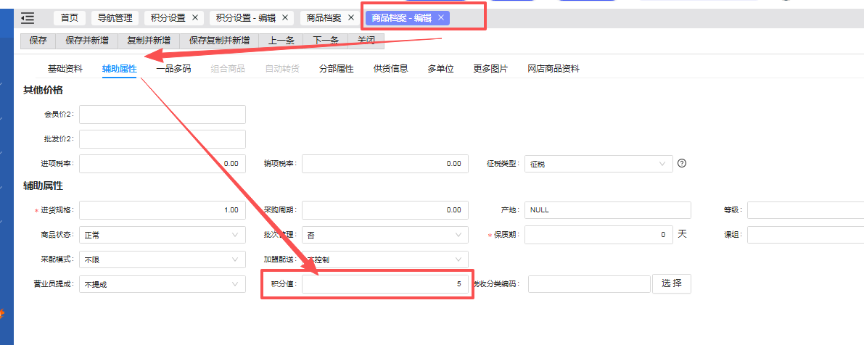The width and height of the screenshot is (864, 345).
Task: Open 更多图片 section tab
Action: [490, 69]
